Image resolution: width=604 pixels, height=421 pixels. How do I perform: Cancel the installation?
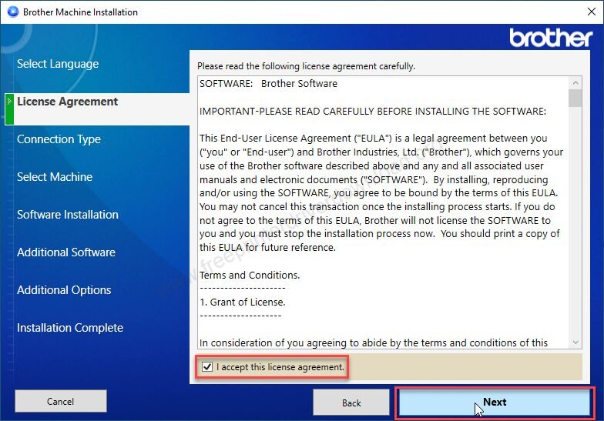coord(60,402)
